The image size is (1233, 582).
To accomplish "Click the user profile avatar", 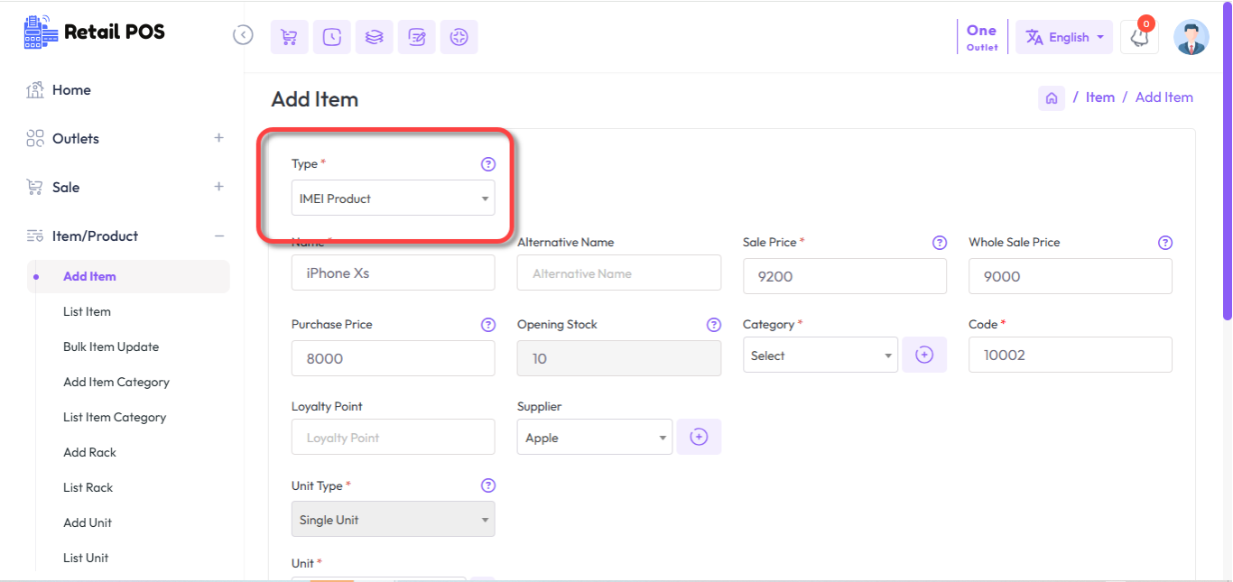I will 1191,37.
